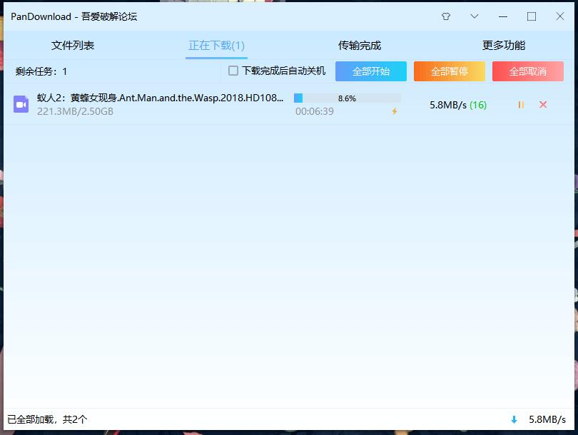Maximize the PanDownload window
The width and height of the screenshot is (578, 435).
tap(531, 16)
